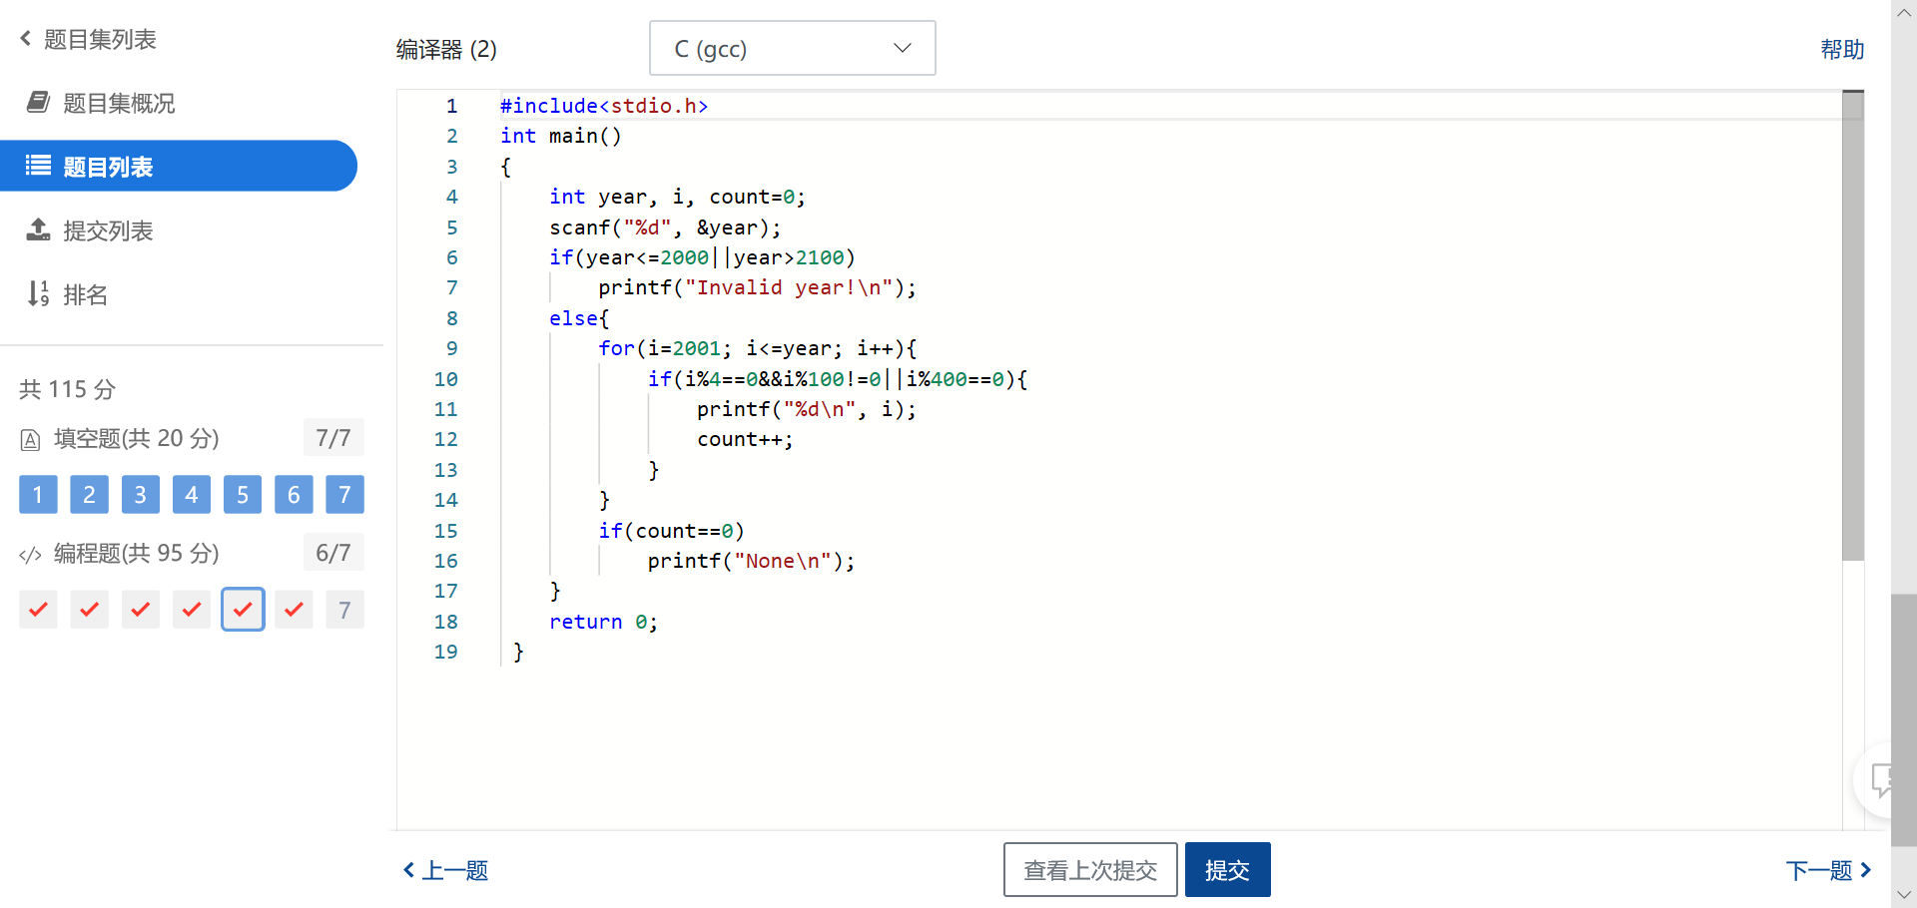Screen dimensions: 1917x908
Task: Click the 编程题 code icon
Action: 30,555
